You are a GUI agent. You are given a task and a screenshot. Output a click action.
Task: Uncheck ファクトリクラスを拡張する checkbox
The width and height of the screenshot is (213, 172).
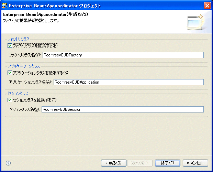[x=10, y=45]
